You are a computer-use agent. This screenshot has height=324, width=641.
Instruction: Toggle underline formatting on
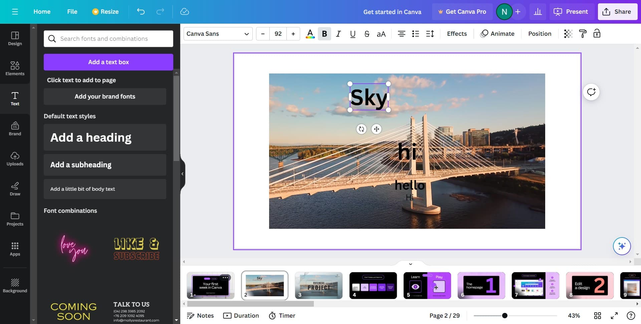tap(352, 33)
